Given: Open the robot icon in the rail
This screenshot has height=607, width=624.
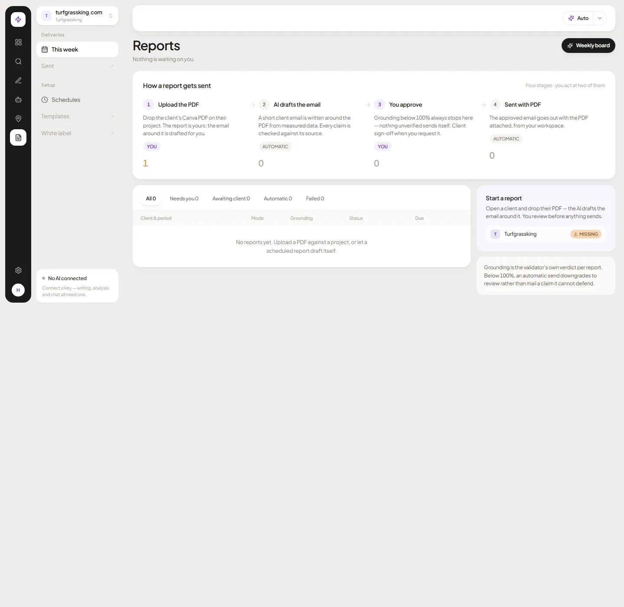Looking at the screenshot, I should pos(18,99).
